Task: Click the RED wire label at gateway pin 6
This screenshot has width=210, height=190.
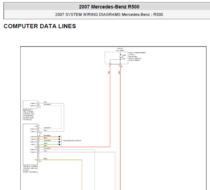Action: [x=45, y=146]
